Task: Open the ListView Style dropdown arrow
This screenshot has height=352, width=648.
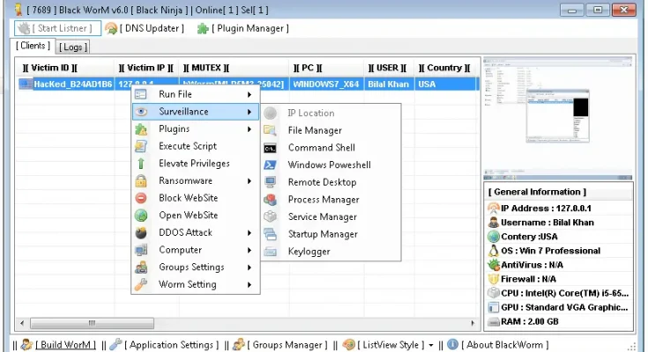Action: click(x=431, y=345)
